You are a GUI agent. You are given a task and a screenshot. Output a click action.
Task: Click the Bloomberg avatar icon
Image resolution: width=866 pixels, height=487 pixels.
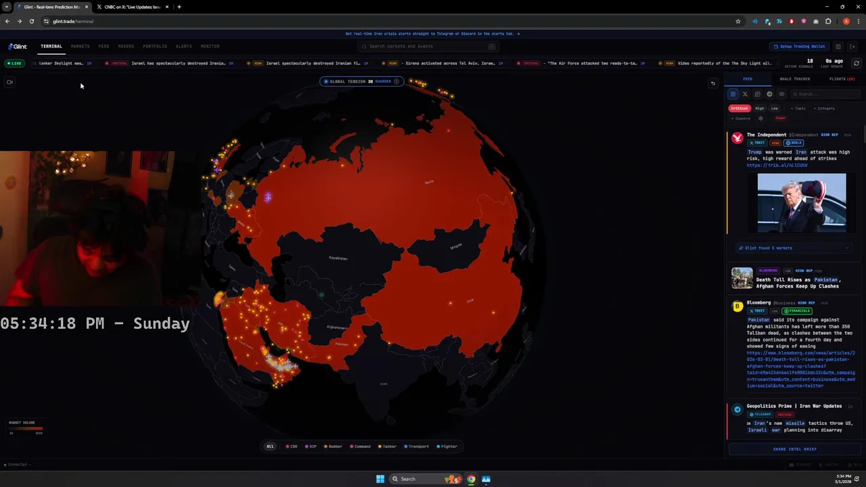point(737,306)
